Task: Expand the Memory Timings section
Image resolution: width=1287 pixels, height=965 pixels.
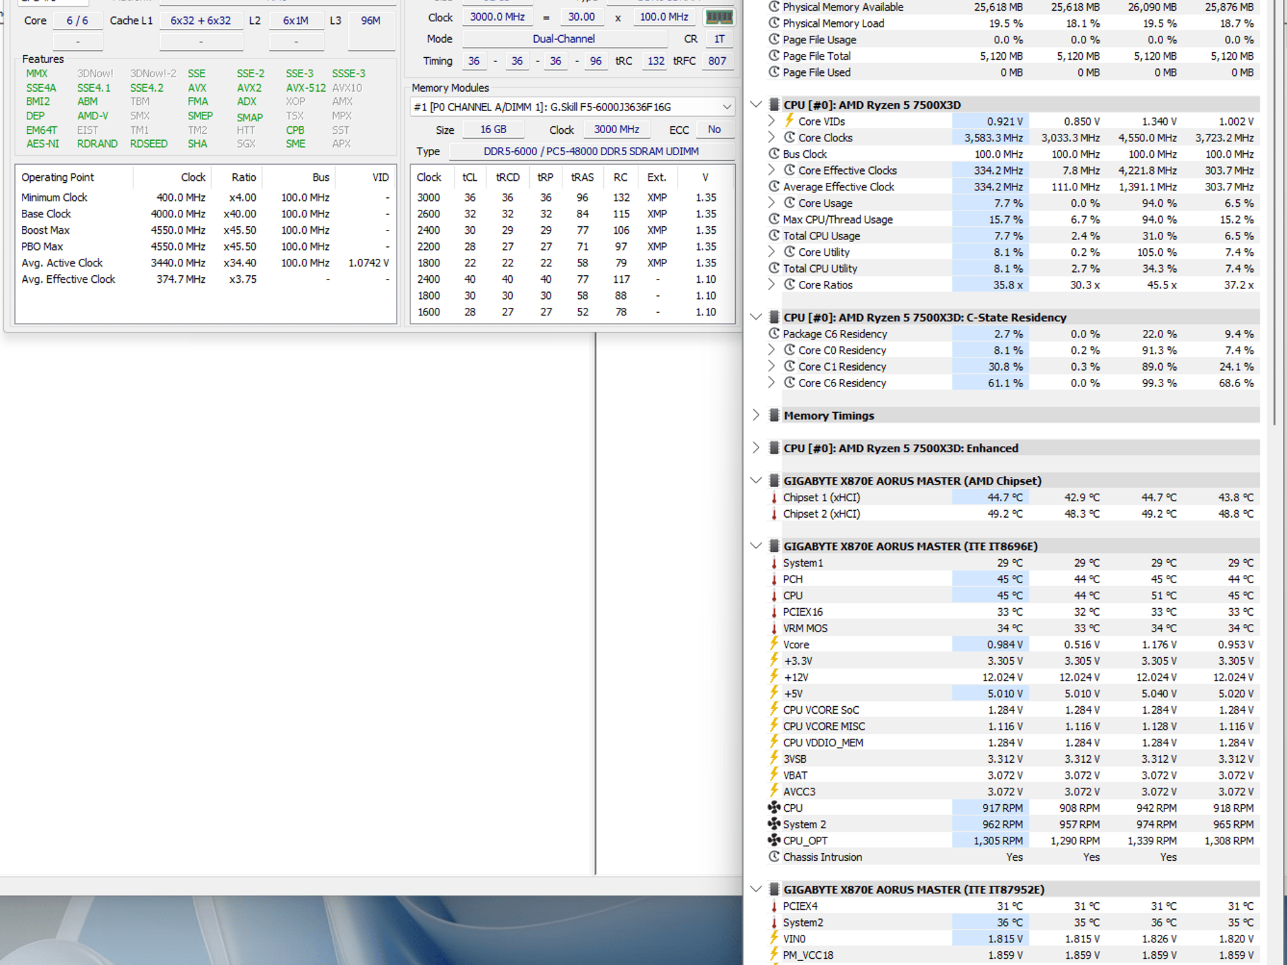Action: tap(756, 415)
